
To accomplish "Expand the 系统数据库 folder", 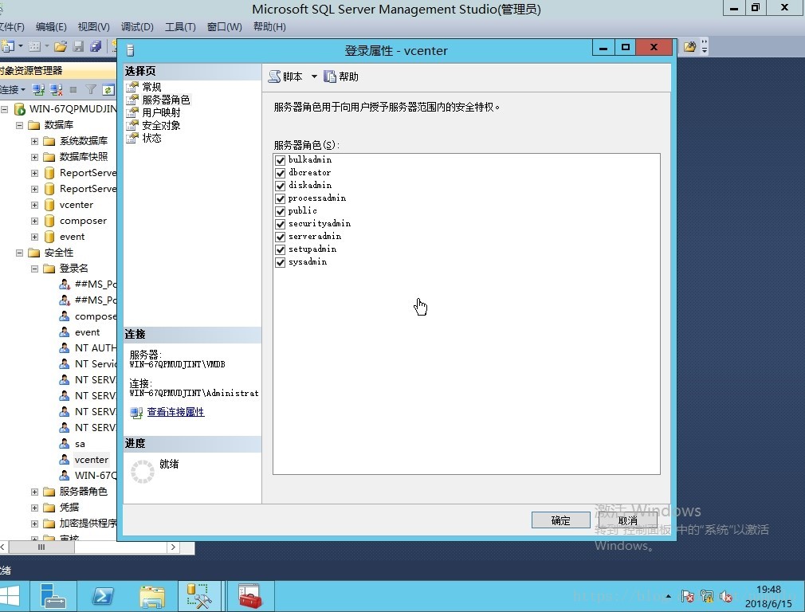I will coord(34,141).
